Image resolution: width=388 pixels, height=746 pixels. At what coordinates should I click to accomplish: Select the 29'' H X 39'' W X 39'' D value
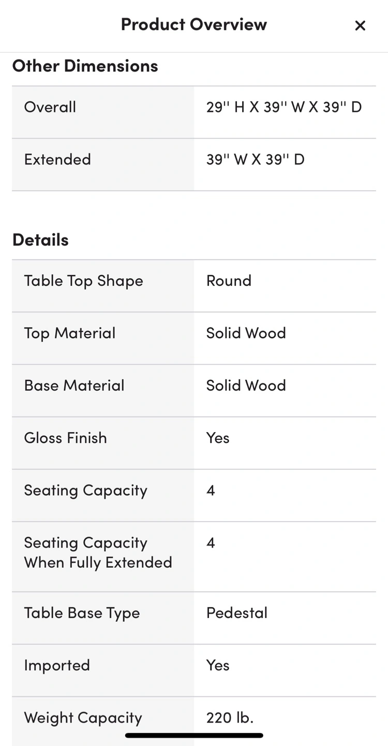click(x=284, y=107)
